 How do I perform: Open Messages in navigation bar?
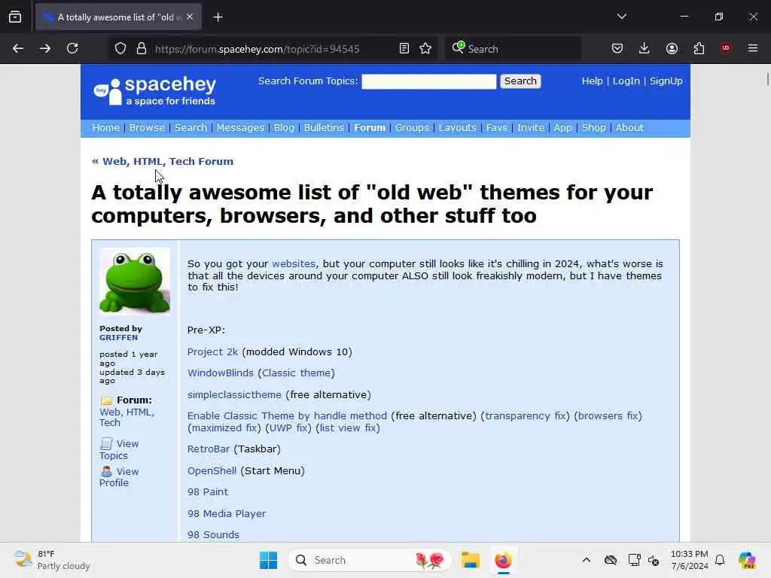[240, 128]
